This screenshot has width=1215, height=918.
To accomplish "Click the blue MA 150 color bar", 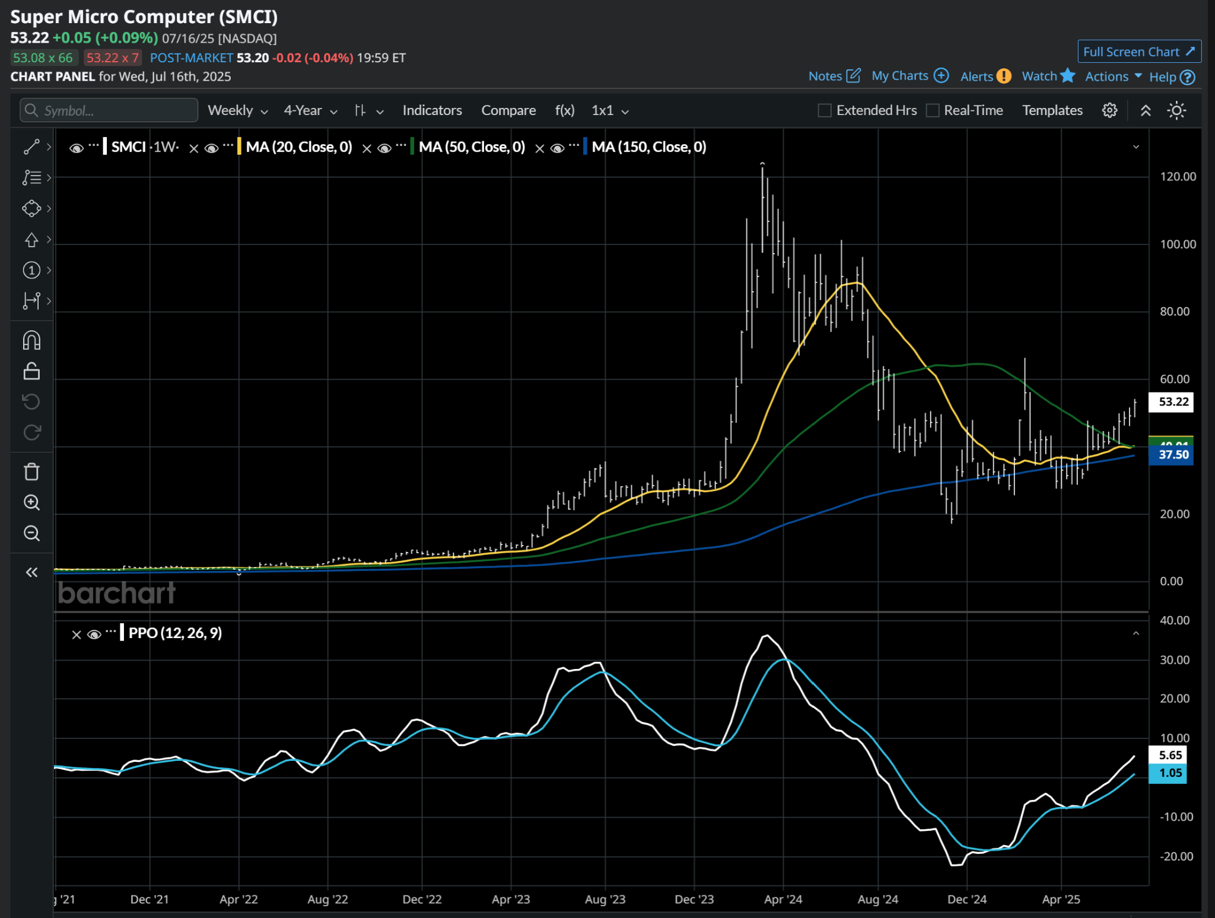I will pyautogui.click(x=585, y=146).
